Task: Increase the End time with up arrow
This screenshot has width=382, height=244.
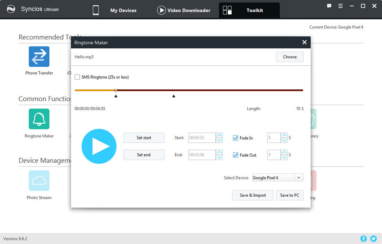Action: pyautogui.click(x=219, y=152)
